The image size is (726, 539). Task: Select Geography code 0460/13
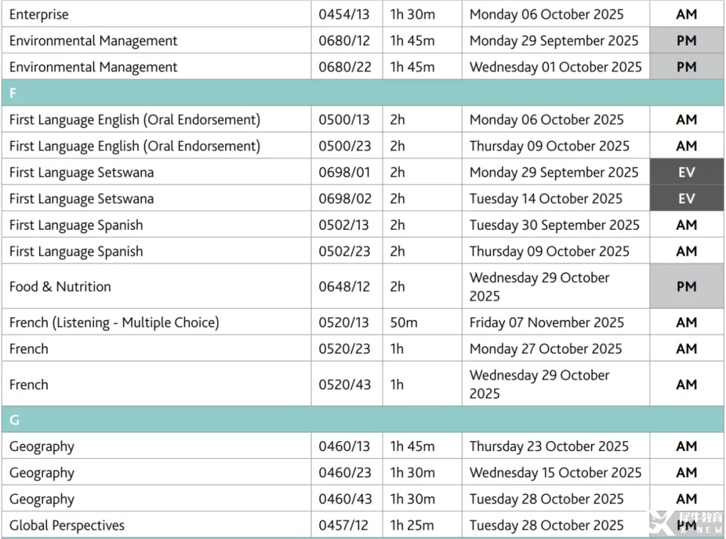344,446
